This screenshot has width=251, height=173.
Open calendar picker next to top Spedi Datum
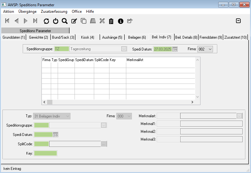(175, 49)
